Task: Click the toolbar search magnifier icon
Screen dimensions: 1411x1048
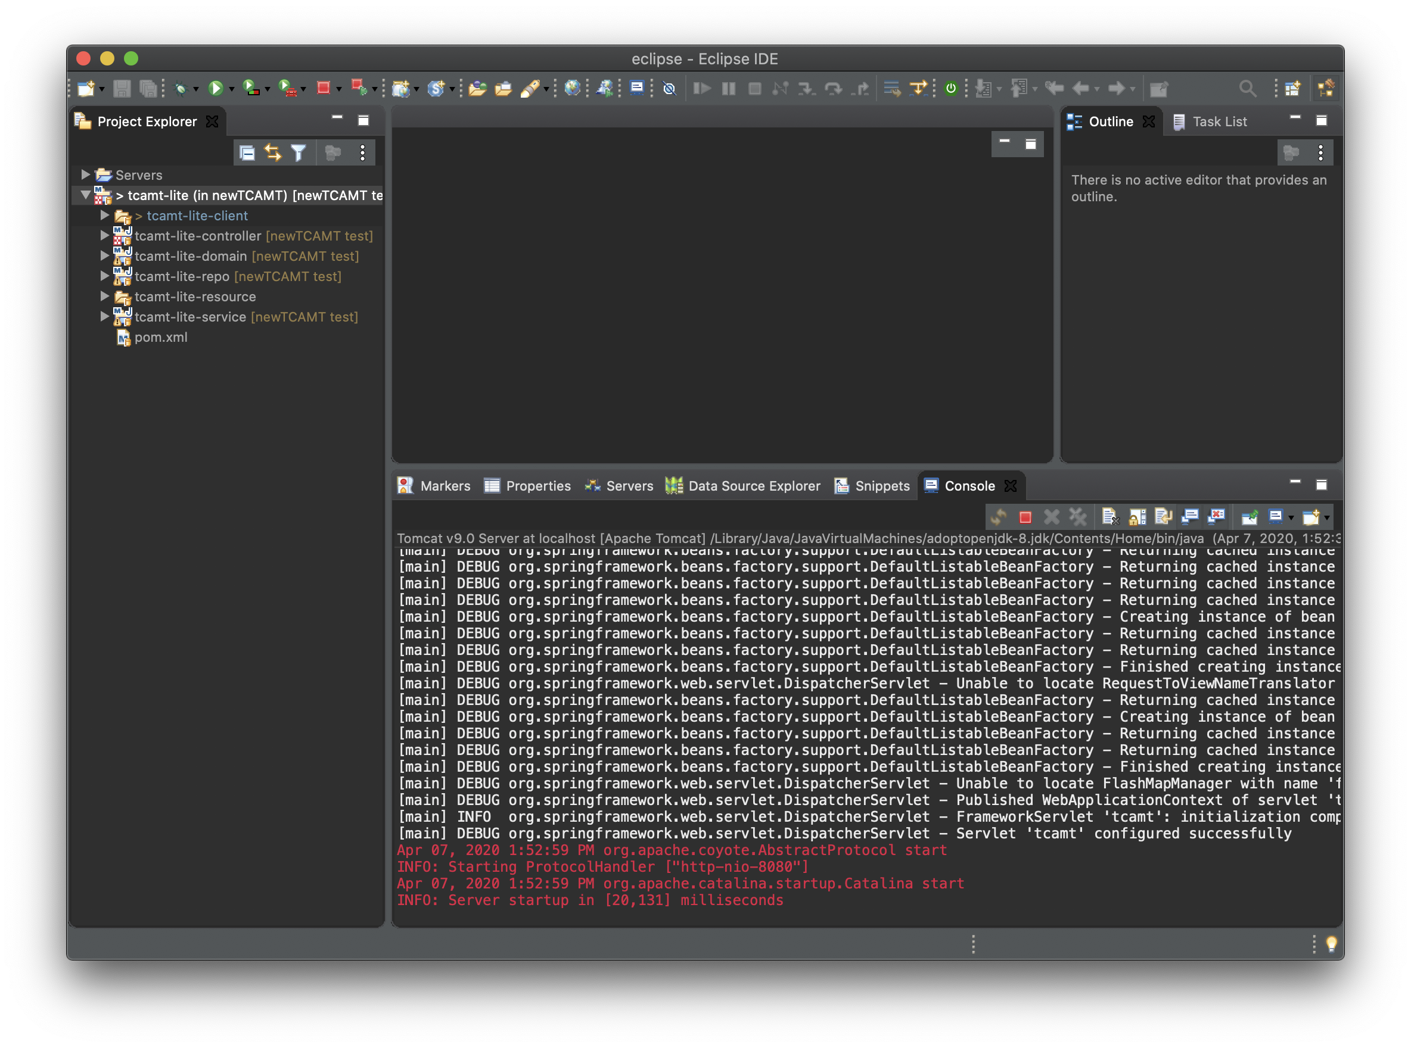Action: click(x=1247, y=88)
